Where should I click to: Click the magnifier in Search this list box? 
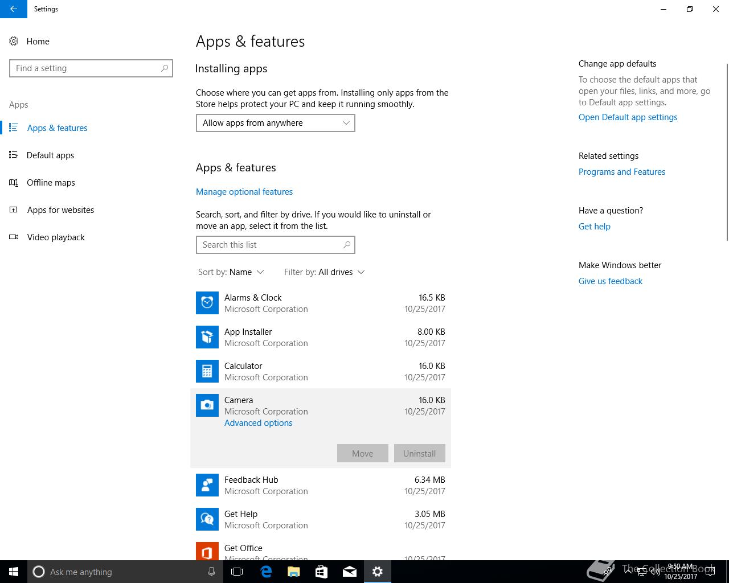[347, 245]
